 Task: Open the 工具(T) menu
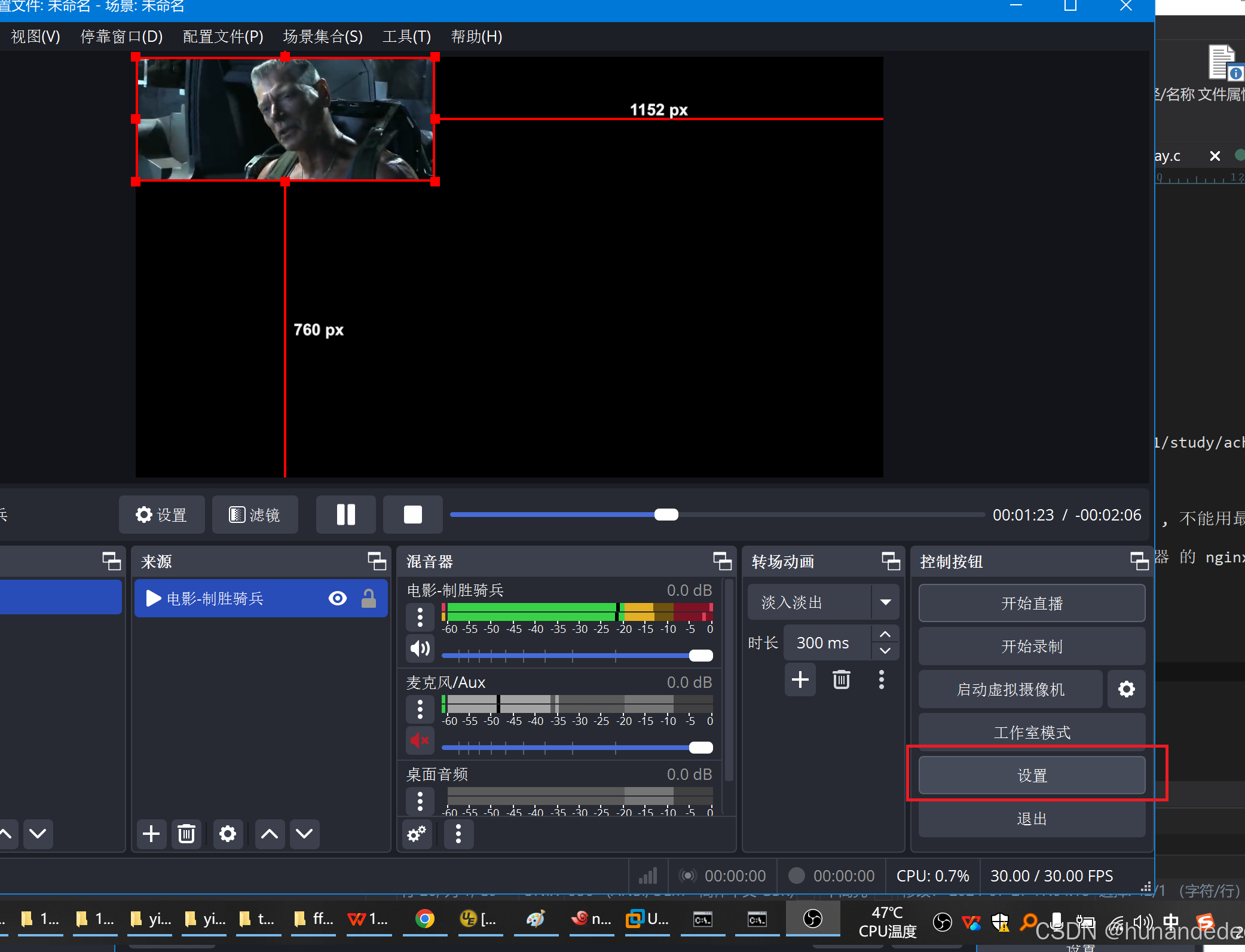pyautogui.click(x=406, y=37)
